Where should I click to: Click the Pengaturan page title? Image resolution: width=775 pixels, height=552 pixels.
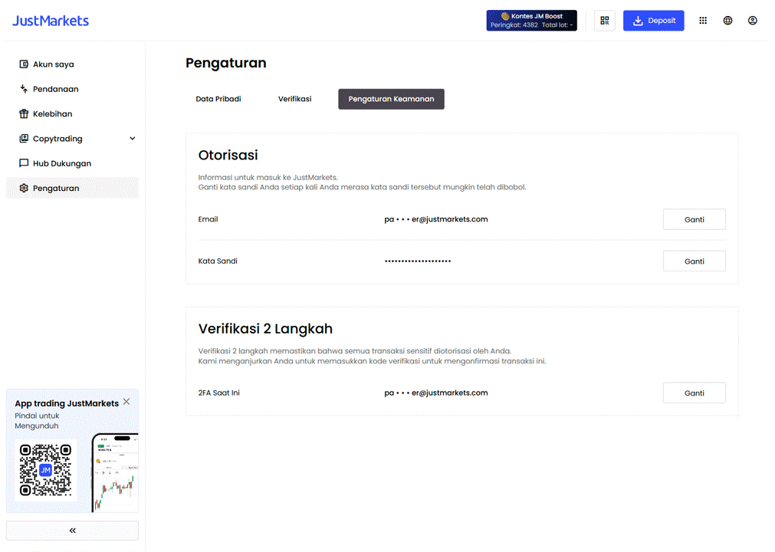click(x=226, y=63)
